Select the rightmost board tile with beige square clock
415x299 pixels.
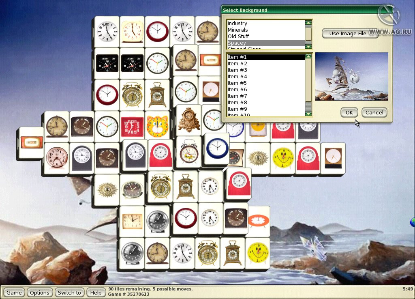coord(333,158)
